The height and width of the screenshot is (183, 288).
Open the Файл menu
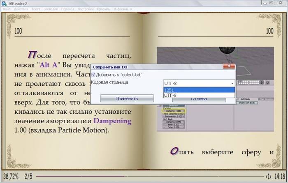click(x=6, y=9)
